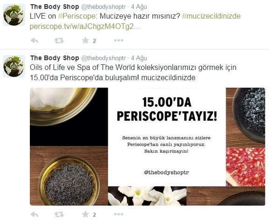The image size is (269, 221).
Task: View the second tweet's 4 Ağu timestamp
Action: point(139,58)
